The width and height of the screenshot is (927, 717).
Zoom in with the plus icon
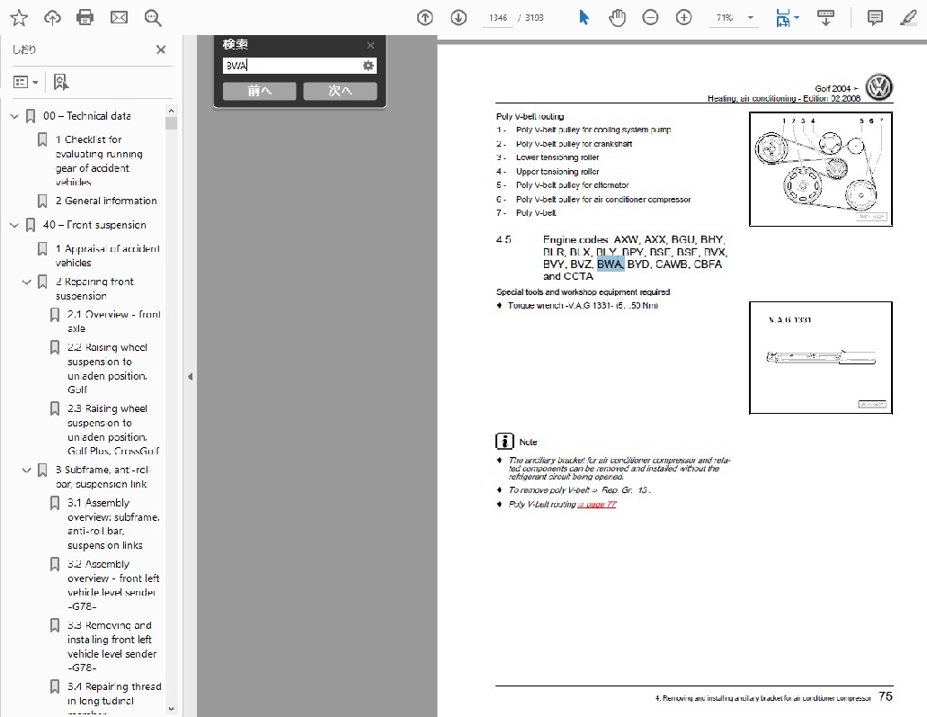(684, 18)
